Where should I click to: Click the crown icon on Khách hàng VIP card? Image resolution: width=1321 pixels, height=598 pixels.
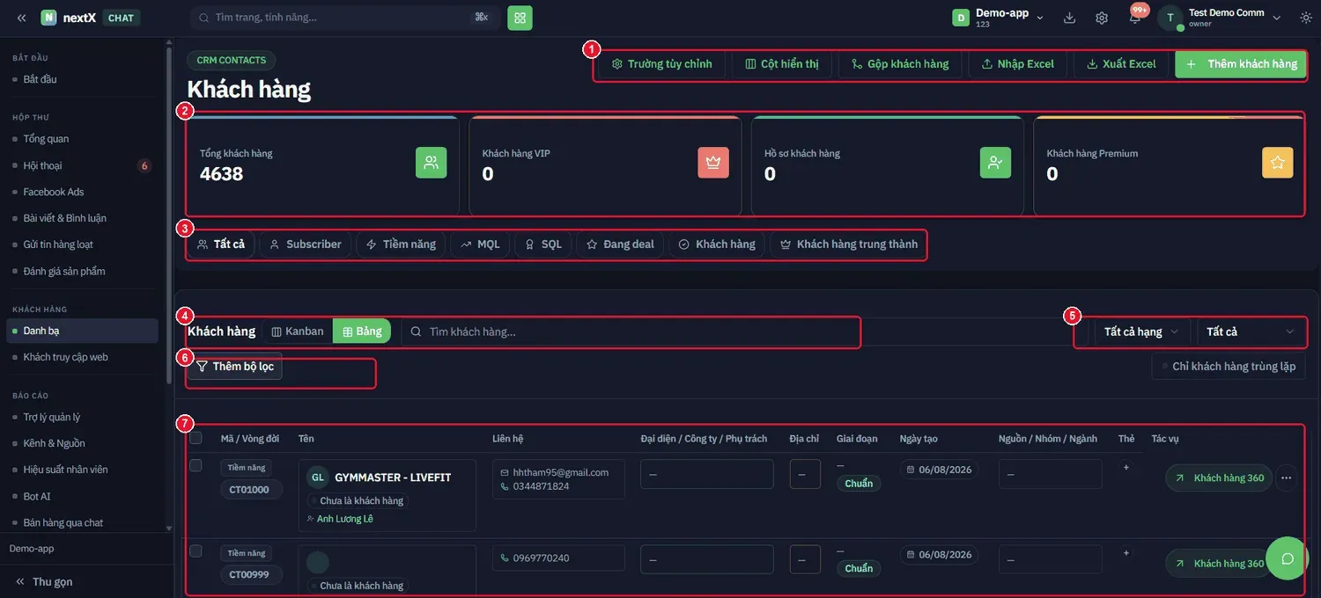pos(713,163)
